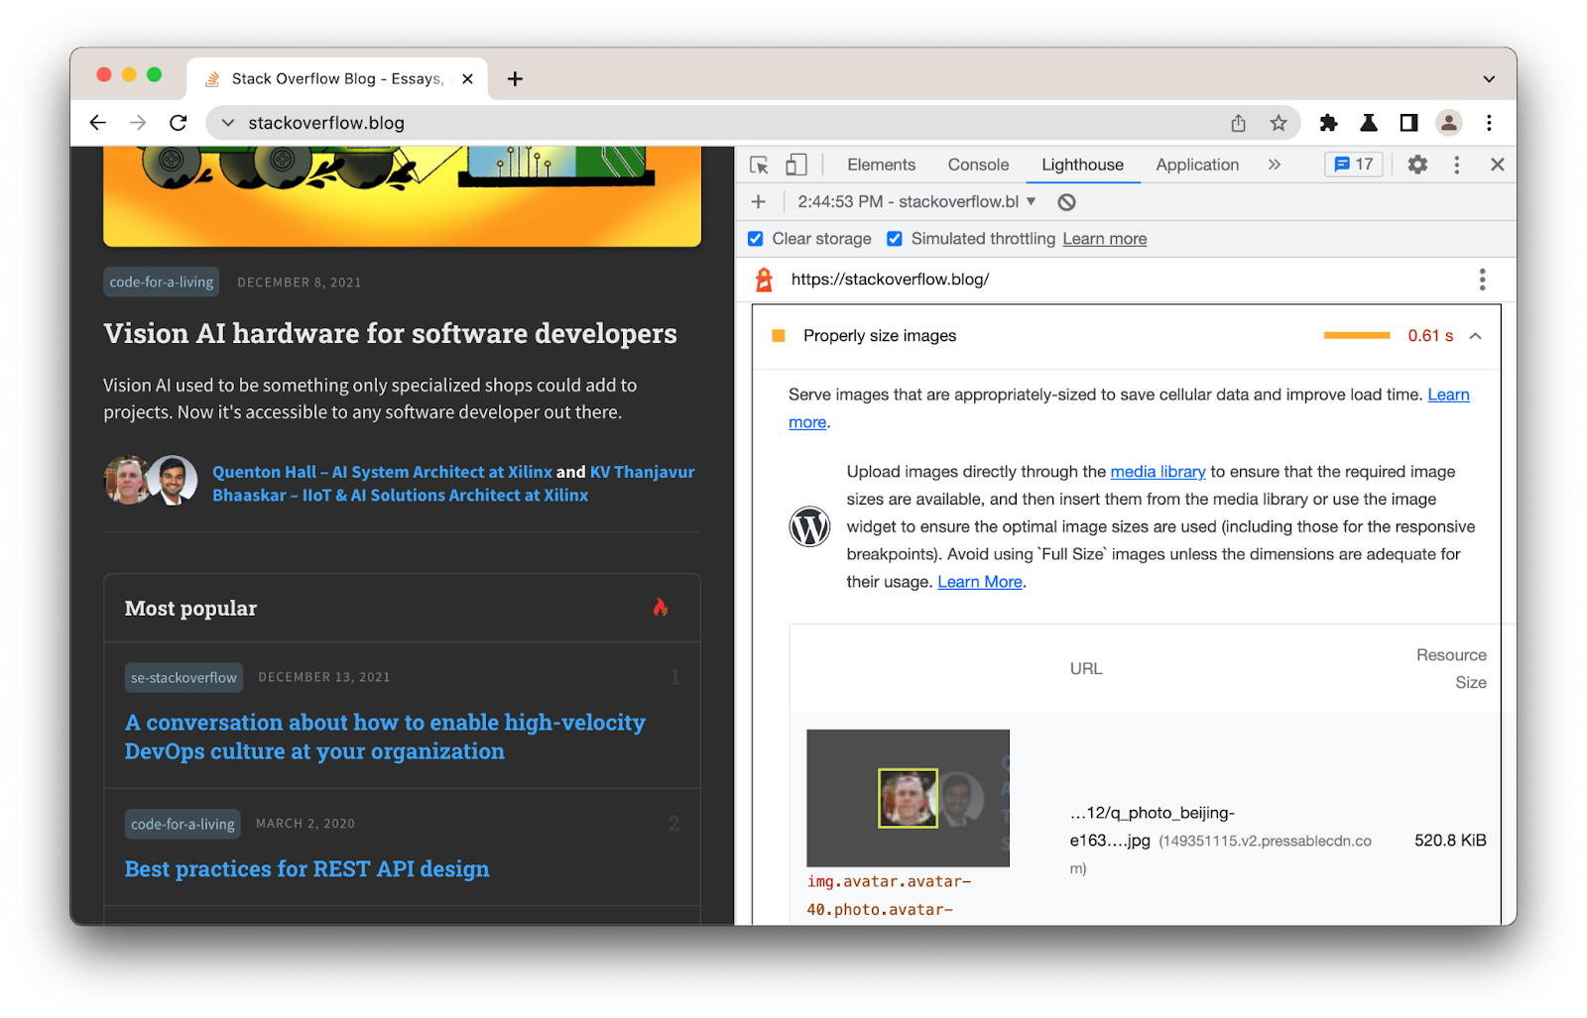
Task: Open the DevOps culture conversation article
Action: tap(385, 736)
